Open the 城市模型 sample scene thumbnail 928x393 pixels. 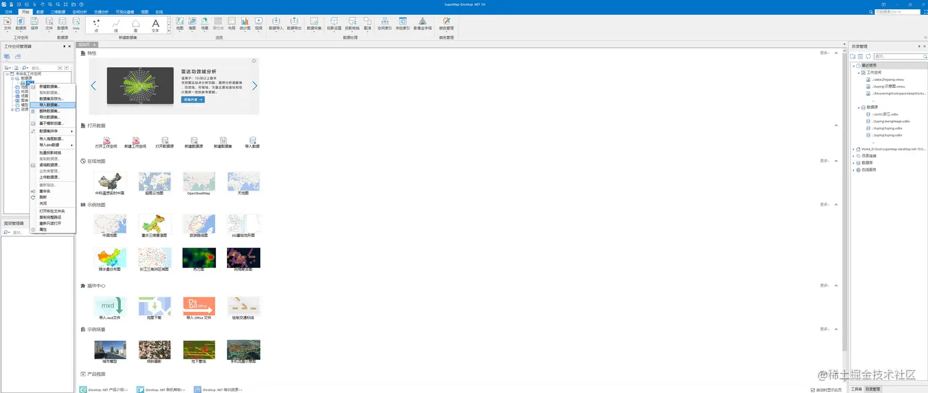click(x=110, y=352)
